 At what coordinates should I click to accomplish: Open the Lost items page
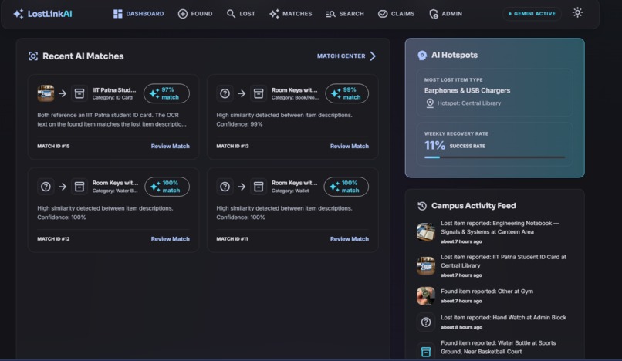(x=241, y=14)
